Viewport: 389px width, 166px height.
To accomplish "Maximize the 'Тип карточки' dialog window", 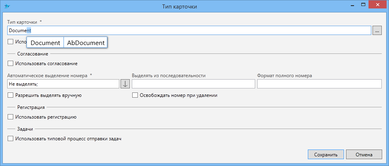I will click(362, 6).
